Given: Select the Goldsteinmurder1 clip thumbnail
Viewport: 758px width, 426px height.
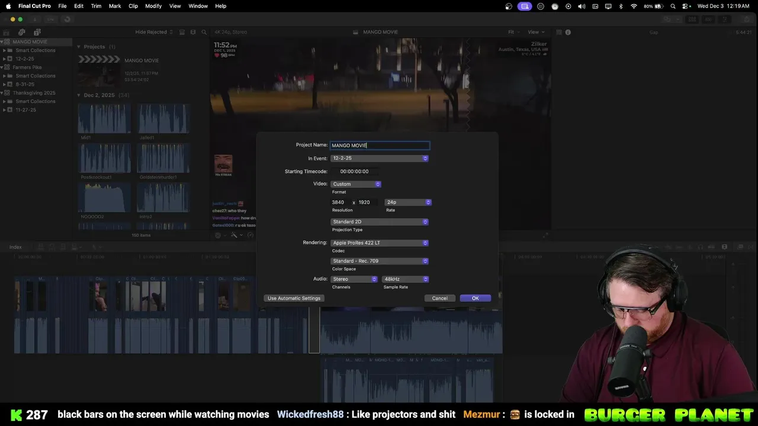Looking at the screenshot, I should (x=163, y=158).
